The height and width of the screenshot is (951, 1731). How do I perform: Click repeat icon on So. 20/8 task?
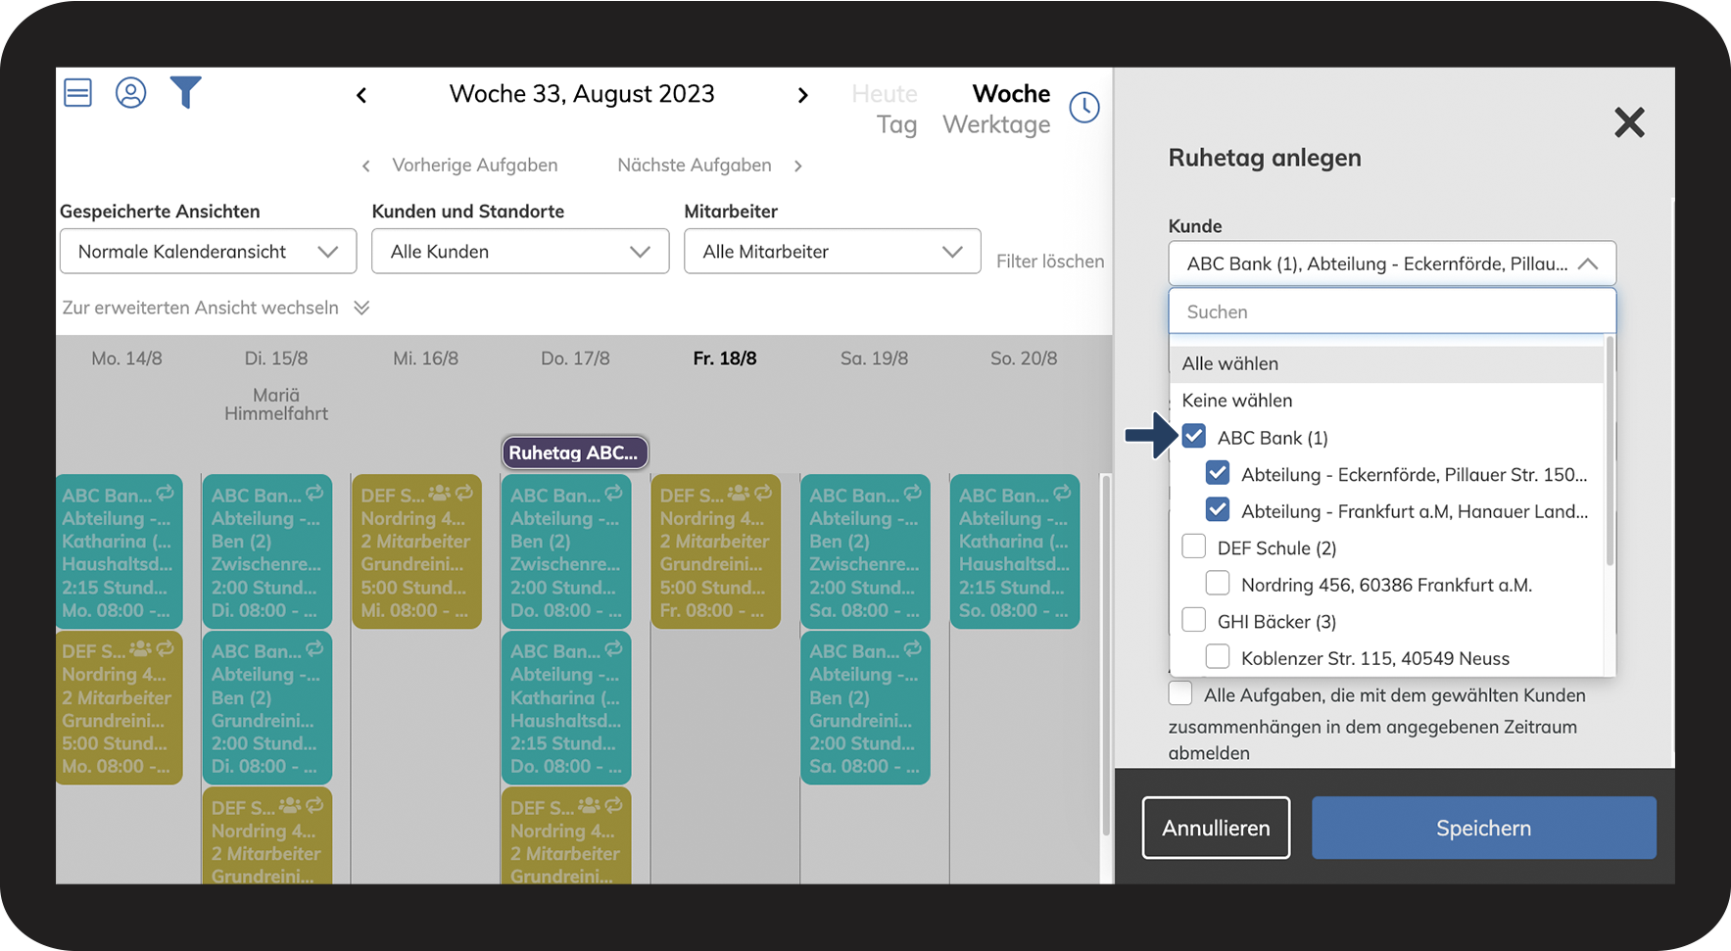click(x=1062, y=493)
